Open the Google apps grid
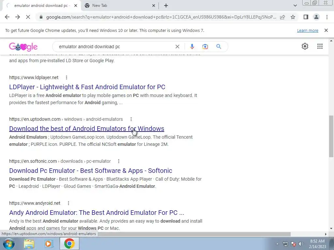Viewport: 334px width, 250px height. pos(320,46)
